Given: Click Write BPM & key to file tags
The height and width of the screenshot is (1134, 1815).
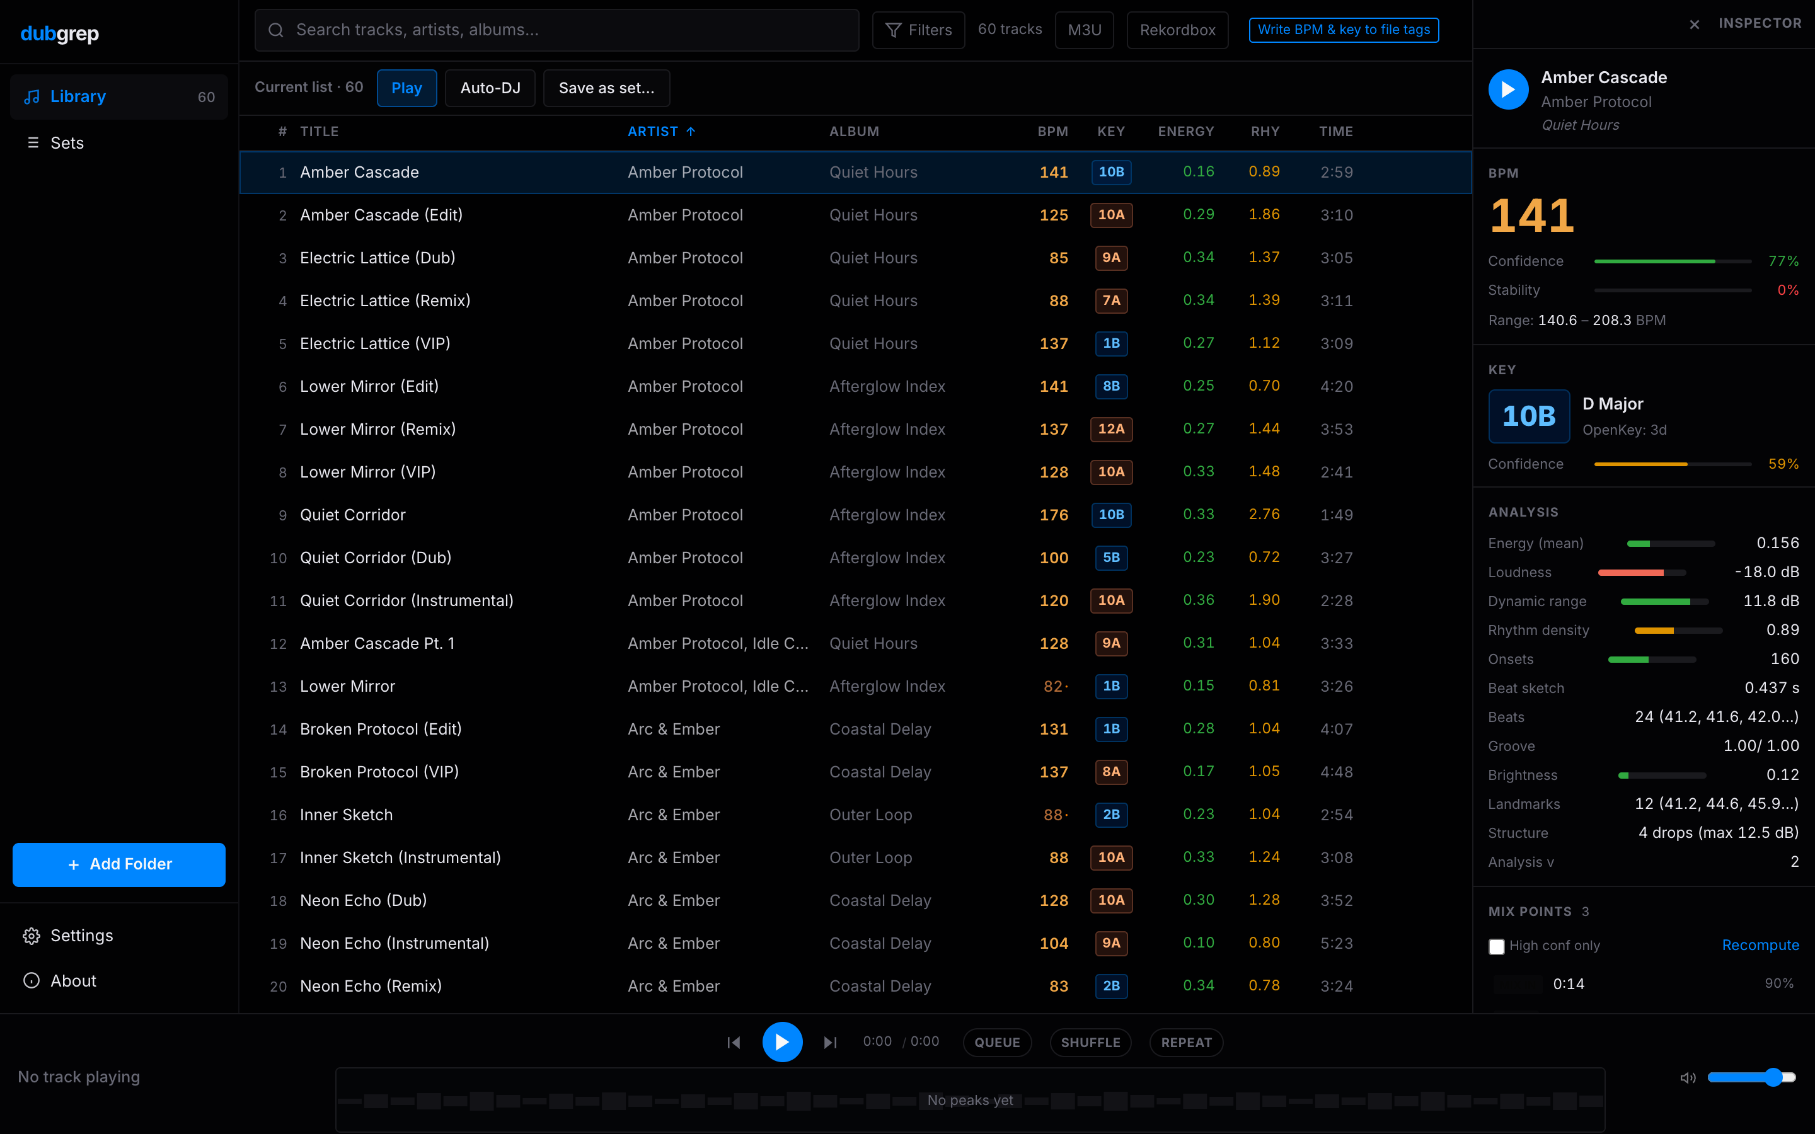Looking at the screenshot, I should pos(1343,30).
